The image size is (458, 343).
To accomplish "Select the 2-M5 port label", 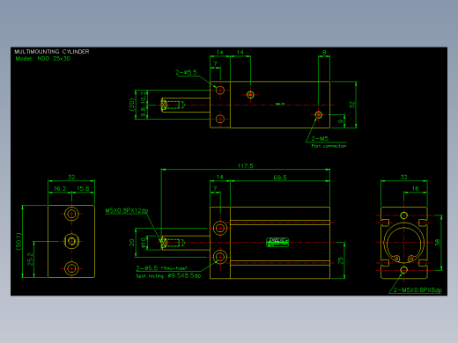I will pos(320,139).
